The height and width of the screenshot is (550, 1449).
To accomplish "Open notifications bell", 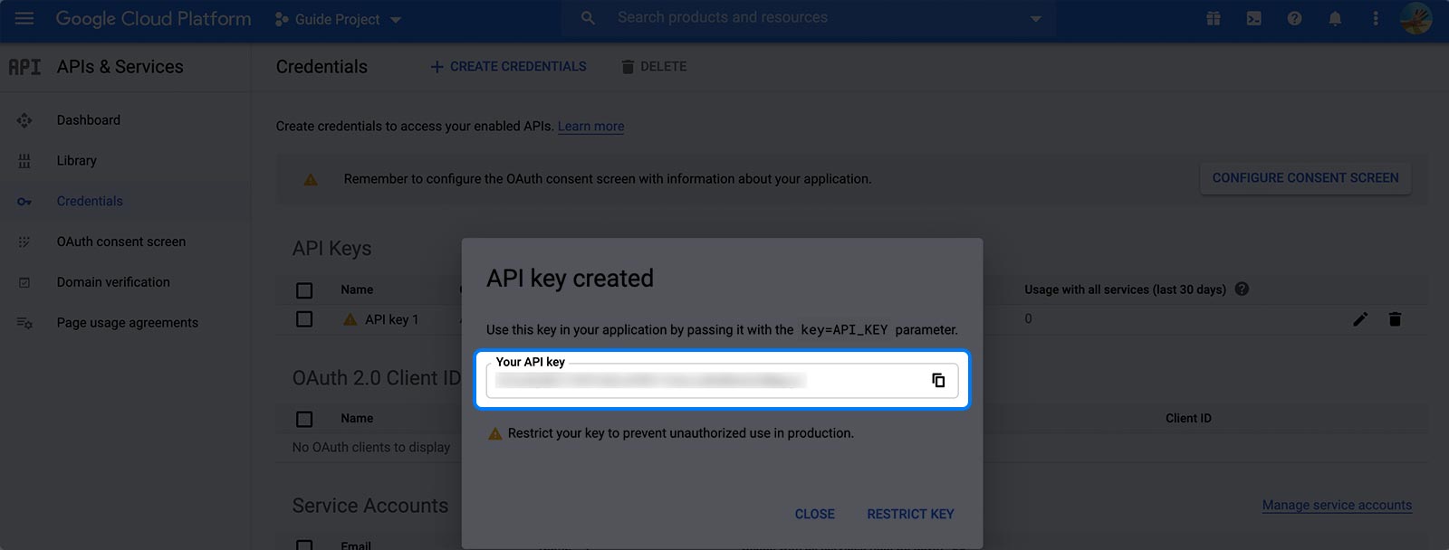I will click(1335, 18).
